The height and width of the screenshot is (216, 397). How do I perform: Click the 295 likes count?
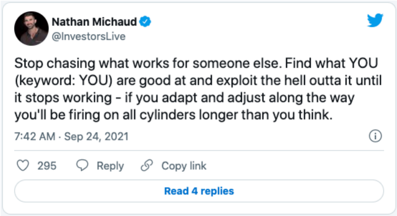pyautogui.click(x=47, y=166)
